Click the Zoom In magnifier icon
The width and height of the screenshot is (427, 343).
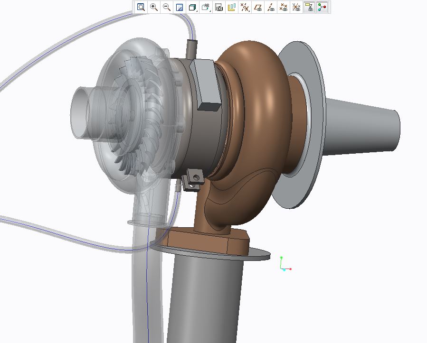point(154,7)
